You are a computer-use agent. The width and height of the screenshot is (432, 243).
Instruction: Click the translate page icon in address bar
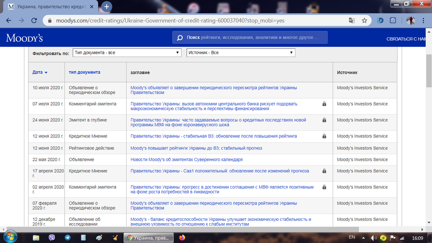click(352, 21)
